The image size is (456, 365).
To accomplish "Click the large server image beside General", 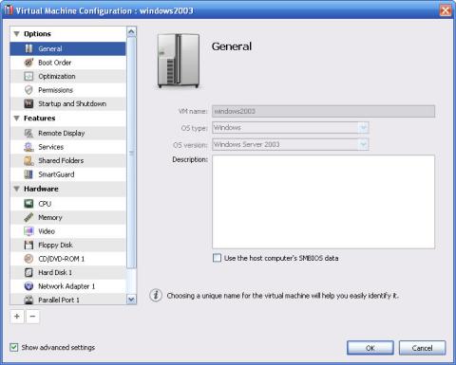I will tap(179, 61).
